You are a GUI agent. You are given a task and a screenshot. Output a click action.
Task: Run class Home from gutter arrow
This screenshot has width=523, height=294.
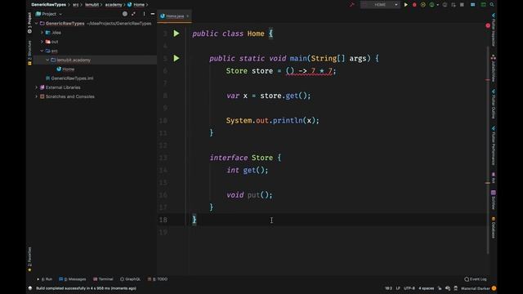click(177, 33)
